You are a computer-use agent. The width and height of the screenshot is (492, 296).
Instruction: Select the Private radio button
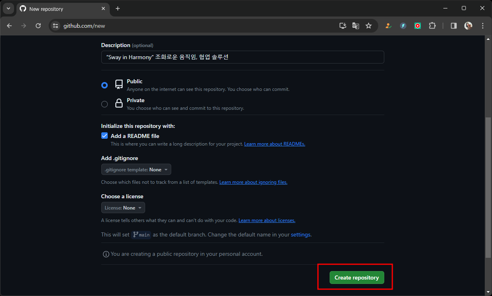point(105,104)
